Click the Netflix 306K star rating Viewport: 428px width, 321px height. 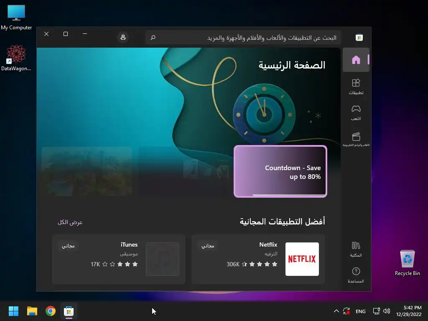(x=252, y=264)
